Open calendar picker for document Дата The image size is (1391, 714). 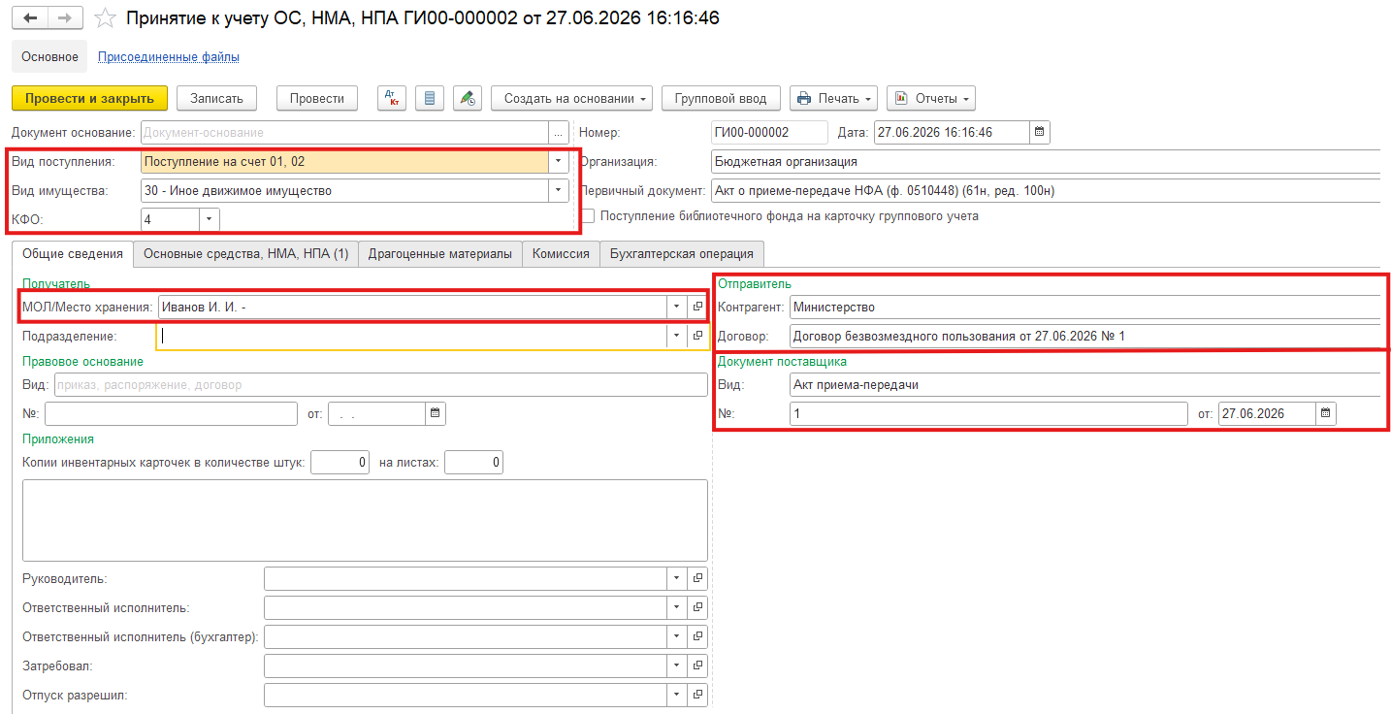coord(1039,133)
